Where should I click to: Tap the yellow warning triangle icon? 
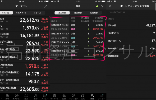click(x=97, y=6)
